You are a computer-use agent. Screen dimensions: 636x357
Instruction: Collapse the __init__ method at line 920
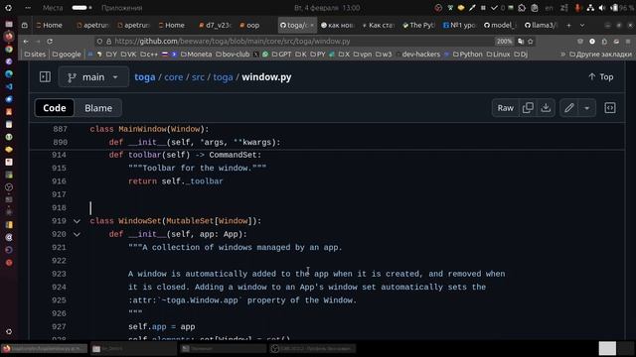click(77, 234)
